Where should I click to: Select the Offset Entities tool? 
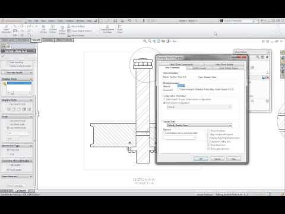coord(62,30)
